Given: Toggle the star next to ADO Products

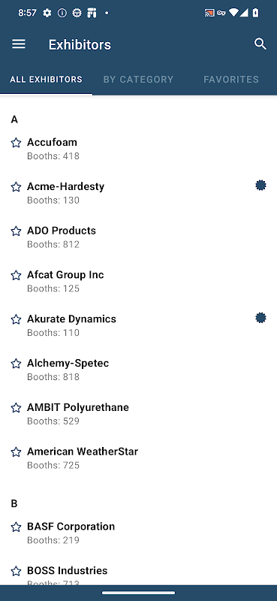Looking at the screenshot, I should (16, 231).
